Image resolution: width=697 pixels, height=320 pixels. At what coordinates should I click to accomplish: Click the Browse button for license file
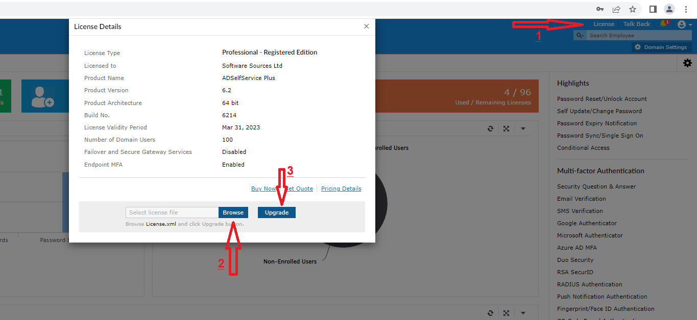tap(233, 212)
